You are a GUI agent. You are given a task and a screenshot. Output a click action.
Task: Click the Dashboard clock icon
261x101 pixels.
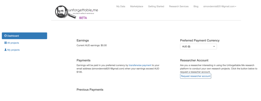6,36
